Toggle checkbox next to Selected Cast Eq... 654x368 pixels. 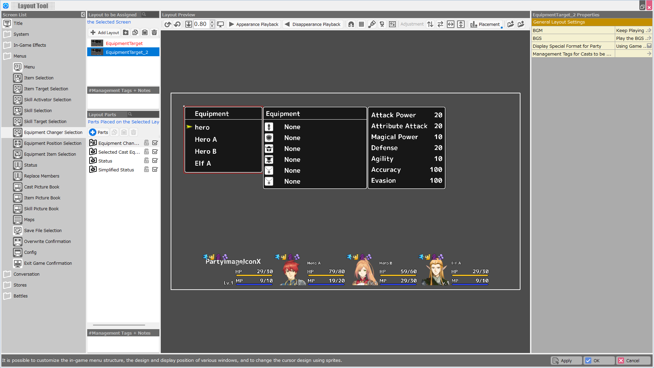[155, 152]
